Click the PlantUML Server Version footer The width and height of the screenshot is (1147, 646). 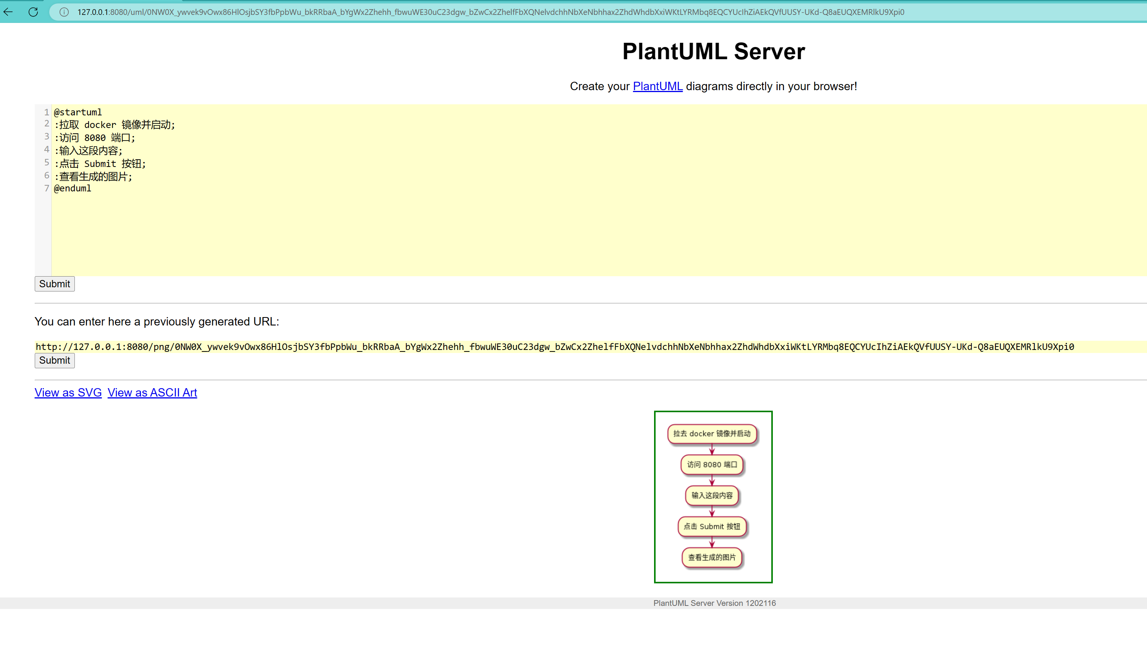point(714,603)
